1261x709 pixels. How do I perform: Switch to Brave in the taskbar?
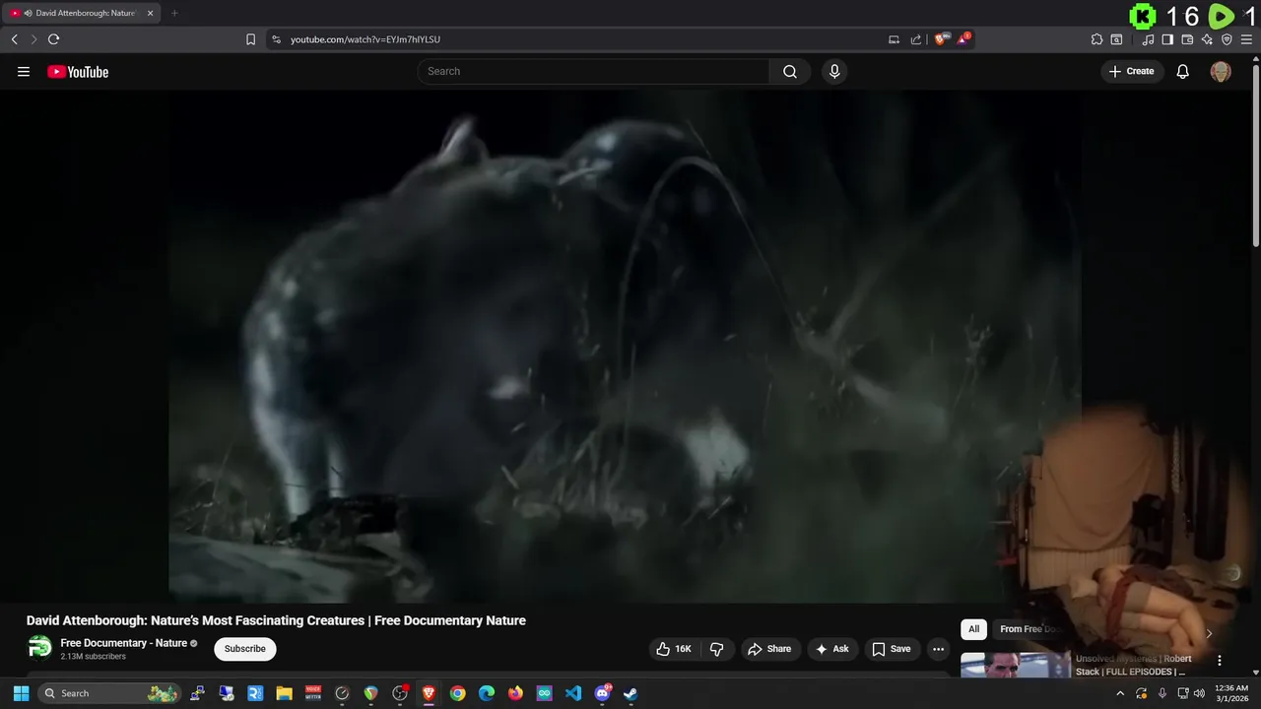[x=429, y=693]
